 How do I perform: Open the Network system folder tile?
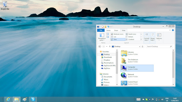pos(137,76)
